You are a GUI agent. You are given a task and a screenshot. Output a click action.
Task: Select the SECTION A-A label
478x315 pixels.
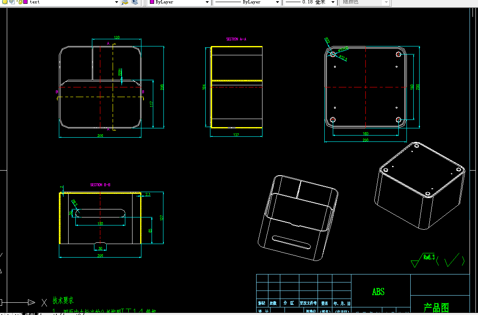[236, 39]
